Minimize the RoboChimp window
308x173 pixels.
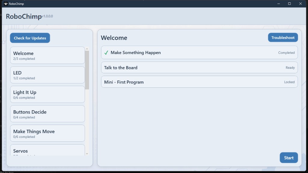279,4
